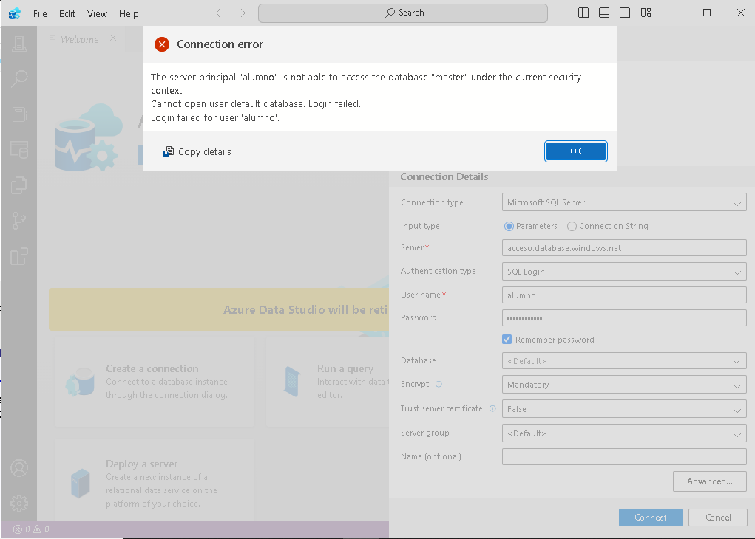Image resolution: width=755 pixels, height=539 pixels.
Task: Open the Notebooks icon in sidebar
Action: pos(19,114)
